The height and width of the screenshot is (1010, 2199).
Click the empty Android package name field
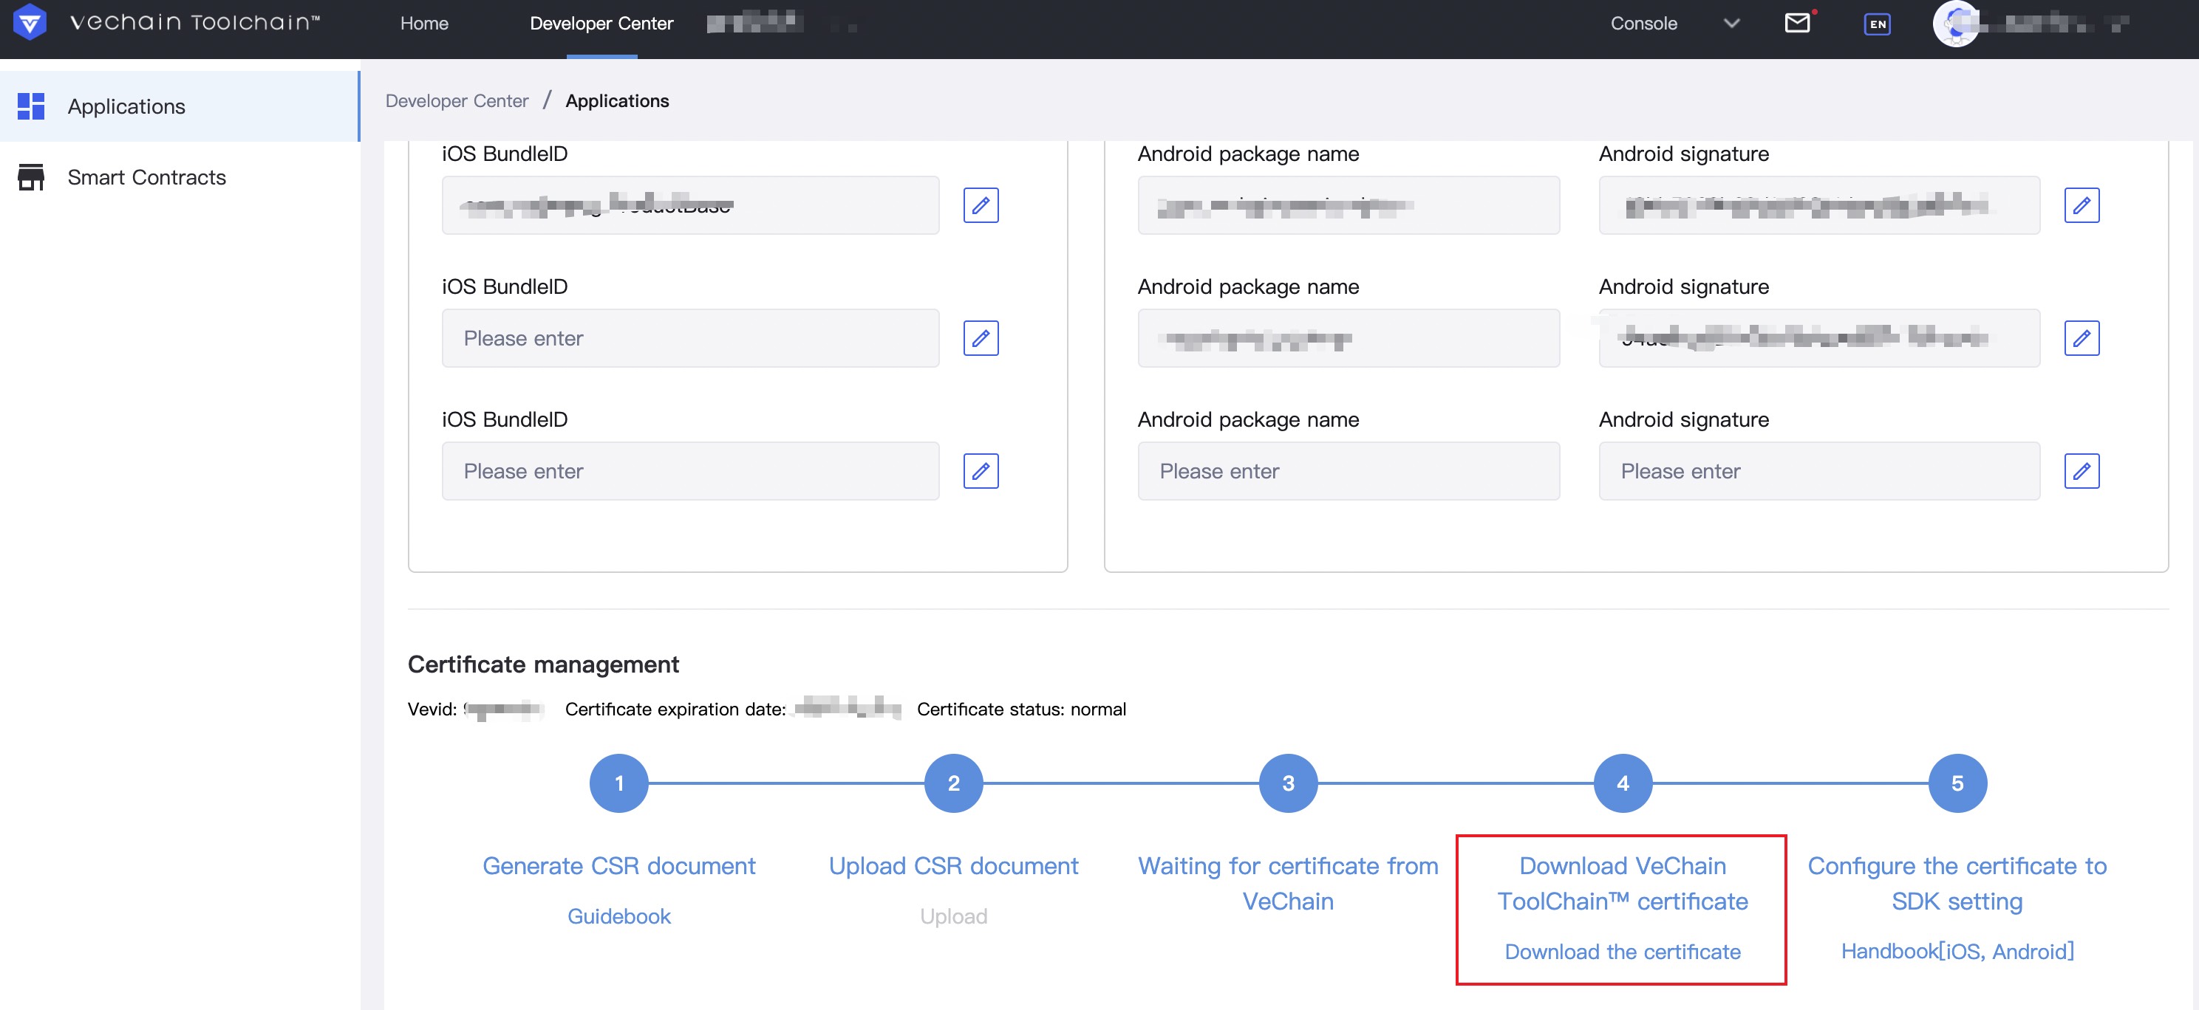pos(1349,472)
